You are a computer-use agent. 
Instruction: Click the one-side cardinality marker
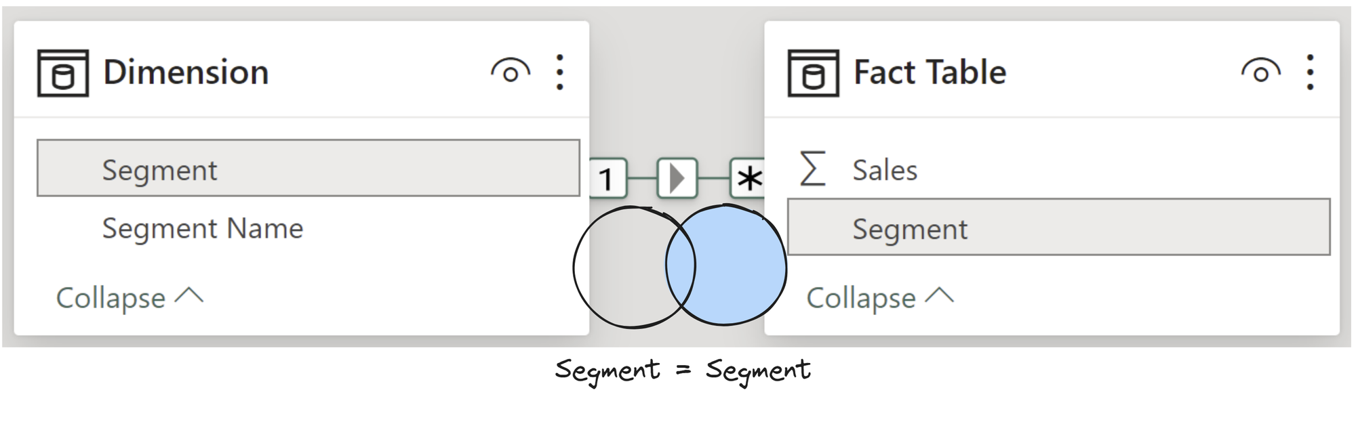(x=607, y=179)
